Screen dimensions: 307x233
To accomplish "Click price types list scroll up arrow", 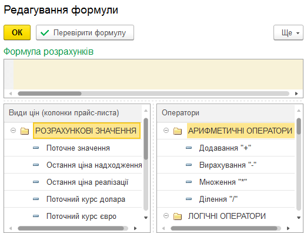I will click(146, 111).
